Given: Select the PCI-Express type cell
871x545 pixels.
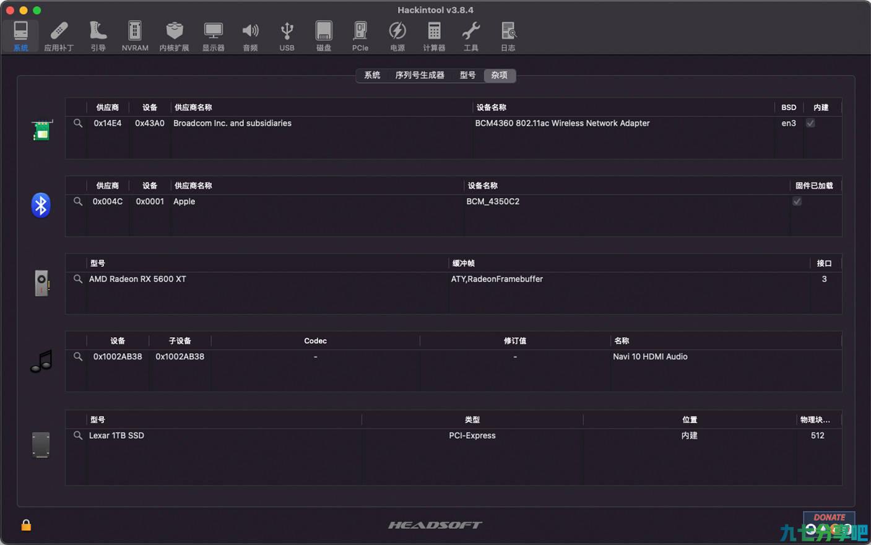Looking at the screenshot, I should pyautogui.click(x=472, y=436).
